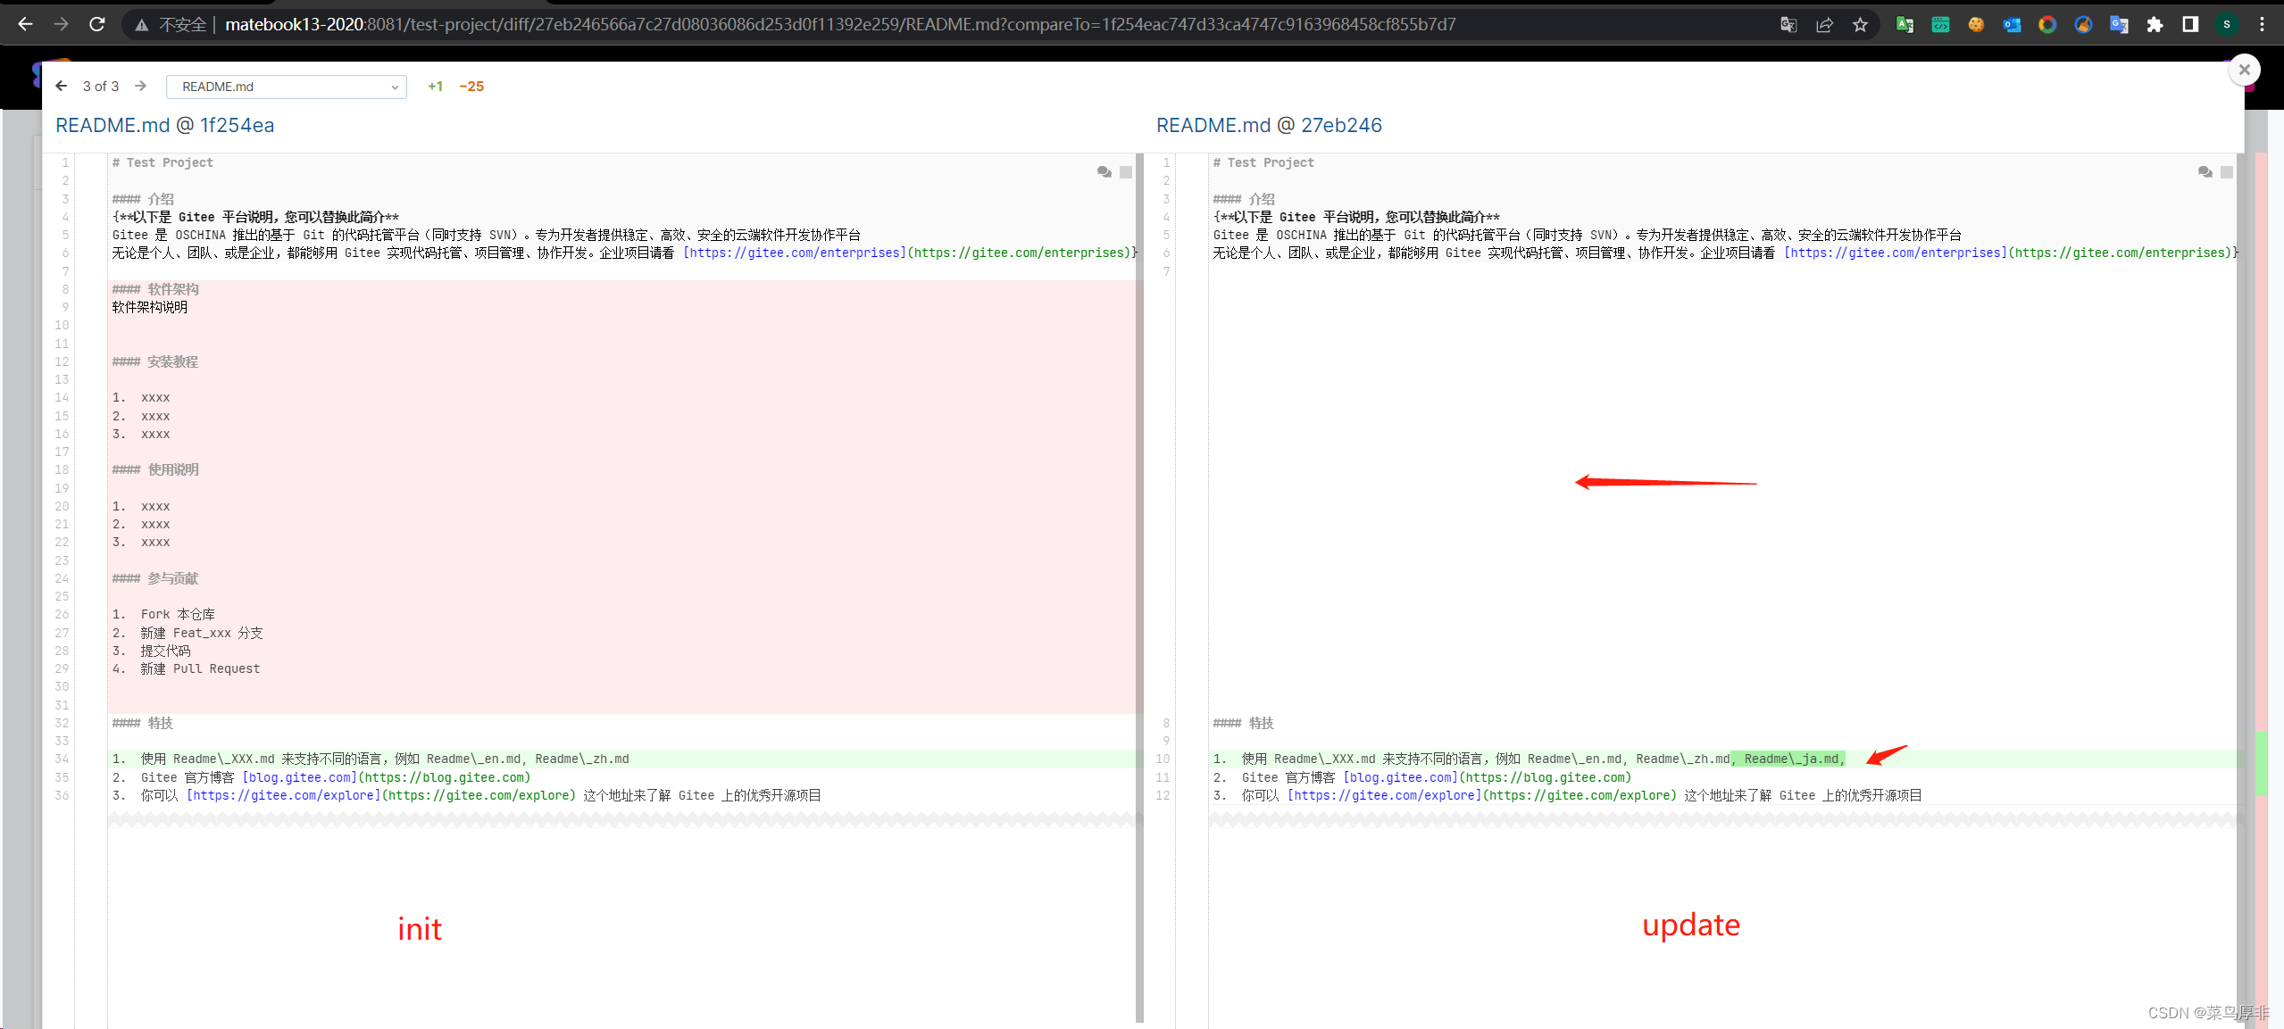The image size is (2284, 1029).
Task: Open cookie editor extension
Action: [x=1976, y=25]
